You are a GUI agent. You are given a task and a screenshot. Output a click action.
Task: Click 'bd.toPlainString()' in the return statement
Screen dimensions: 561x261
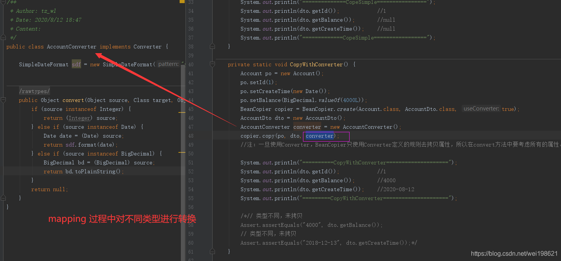point(93,171)
